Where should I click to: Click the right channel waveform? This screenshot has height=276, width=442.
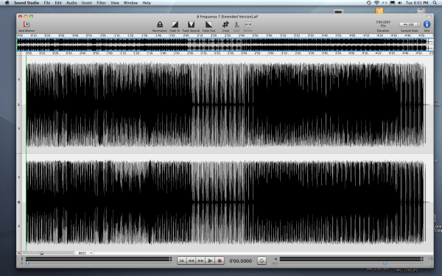pyautogui.click(x=225, y=202)
